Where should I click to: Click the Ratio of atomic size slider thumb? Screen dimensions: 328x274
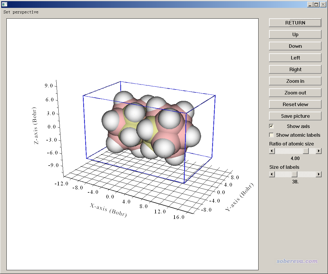[306, 151]
